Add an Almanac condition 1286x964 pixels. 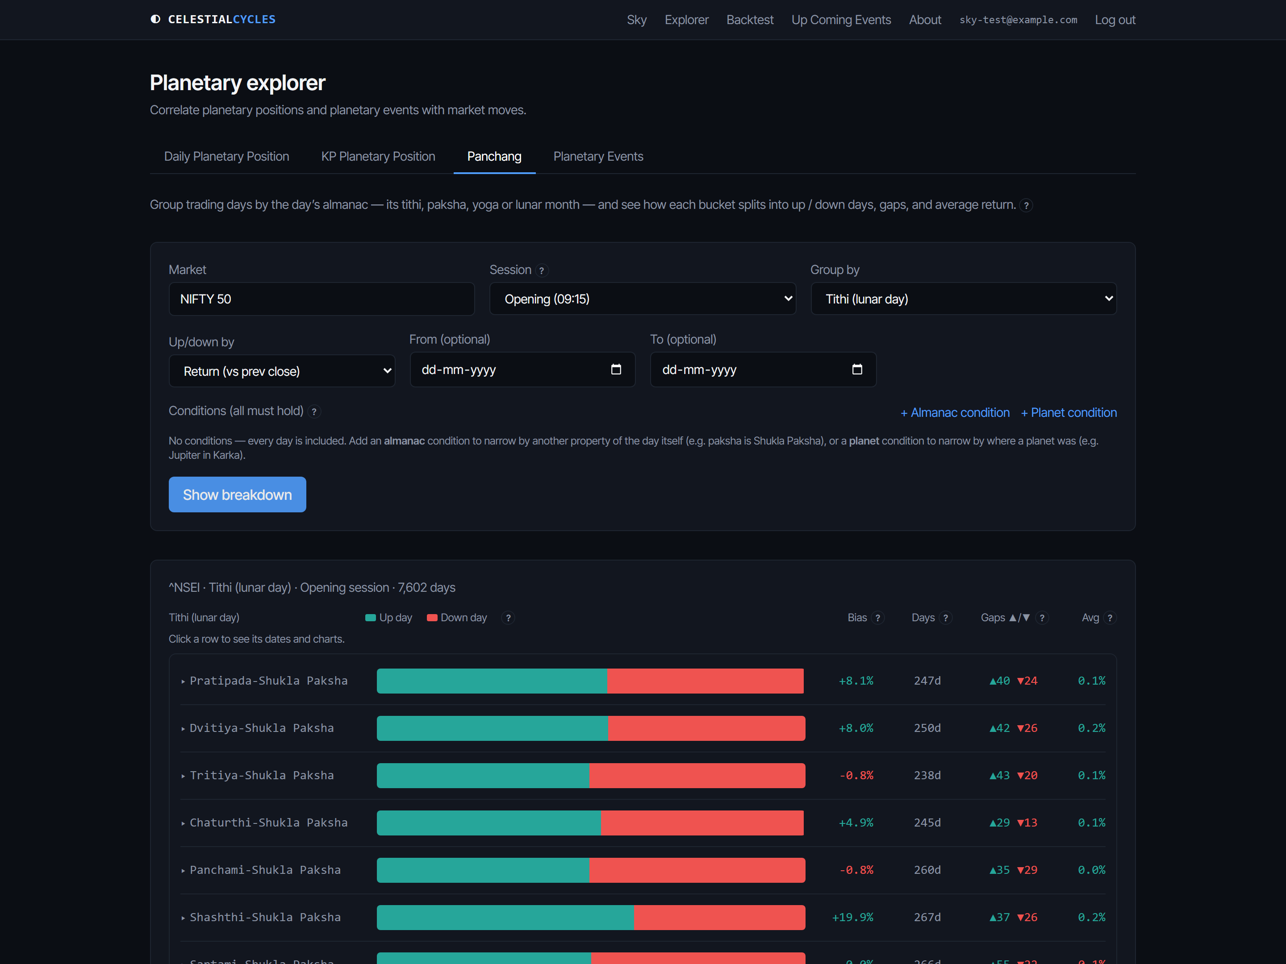(955, 412)
